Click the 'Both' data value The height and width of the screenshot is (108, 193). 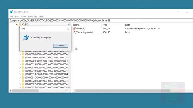pyautogui.click(x=128, y=32)
